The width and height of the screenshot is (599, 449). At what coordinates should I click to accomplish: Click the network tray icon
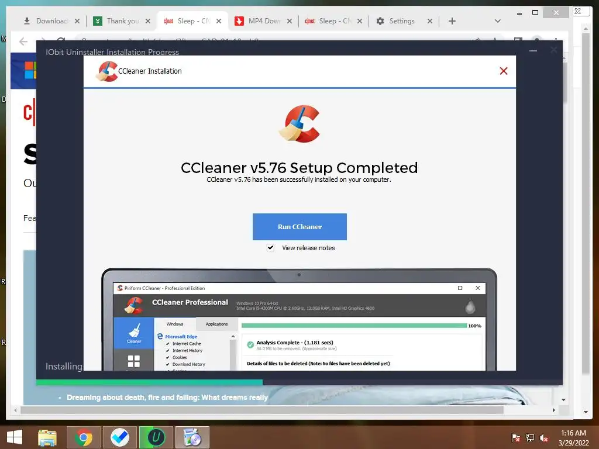click(x=530, y=438)
